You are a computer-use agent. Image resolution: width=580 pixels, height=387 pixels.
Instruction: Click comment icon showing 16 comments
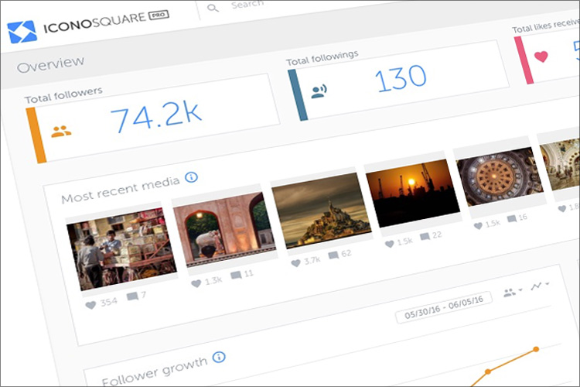(512, 218)
